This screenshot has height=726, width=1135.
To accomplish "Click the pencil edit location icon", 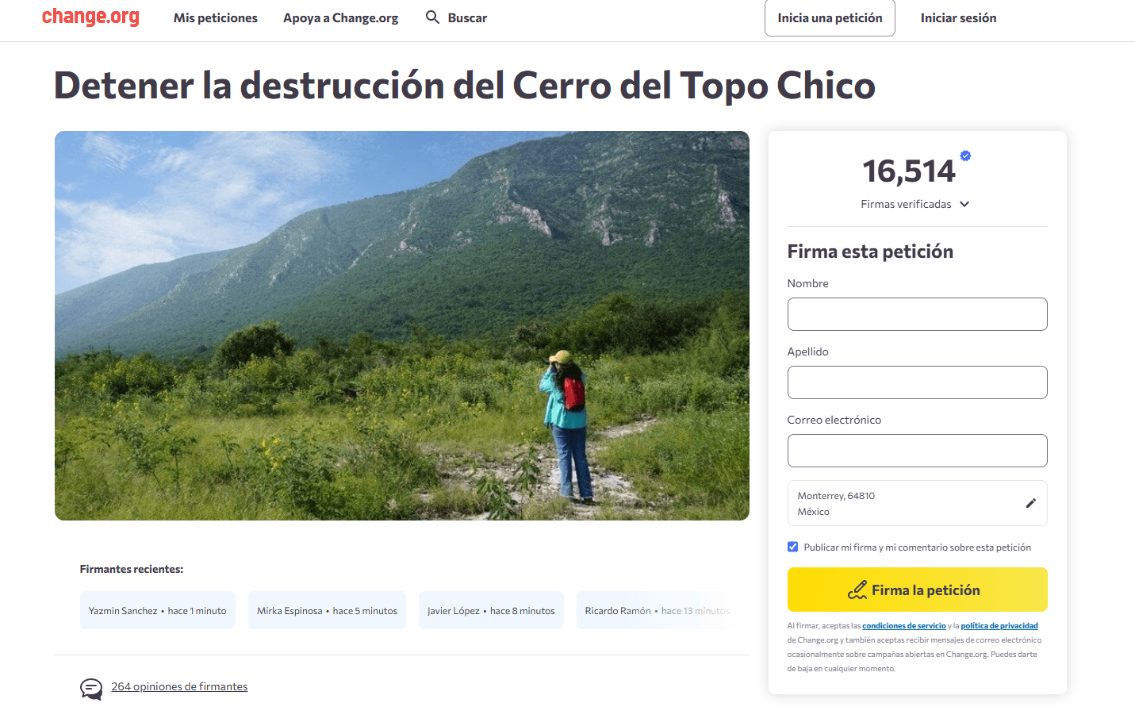I will (x=1030, y=503).
